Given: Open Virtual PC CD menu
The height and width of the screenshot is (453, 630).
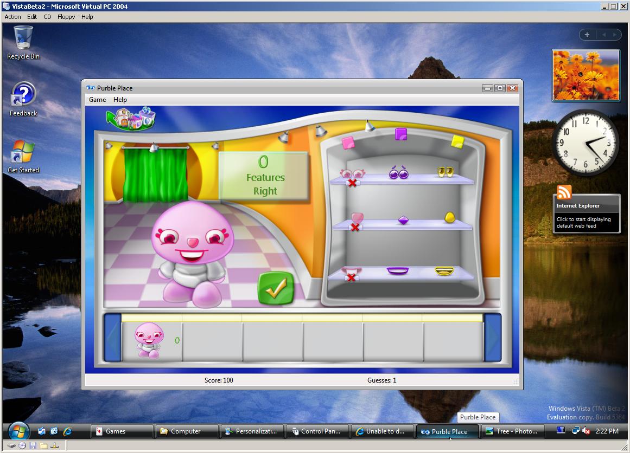Looking at the screenshot, I should click(x=47, y=17).
